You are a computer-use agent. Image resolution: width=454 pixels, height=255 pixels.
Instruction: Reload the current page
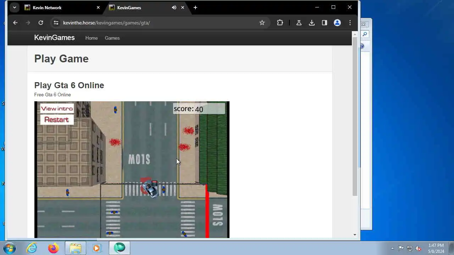41,23
